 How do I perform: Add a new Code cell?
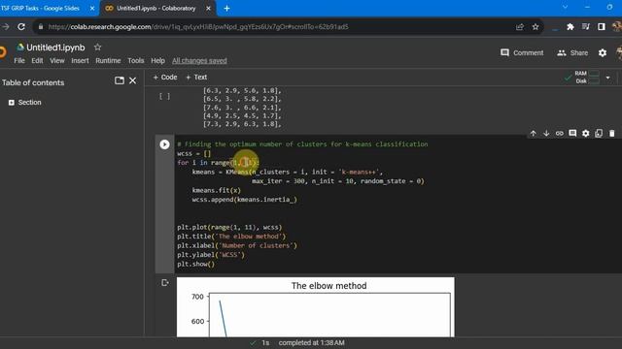(x=165, y=78)
